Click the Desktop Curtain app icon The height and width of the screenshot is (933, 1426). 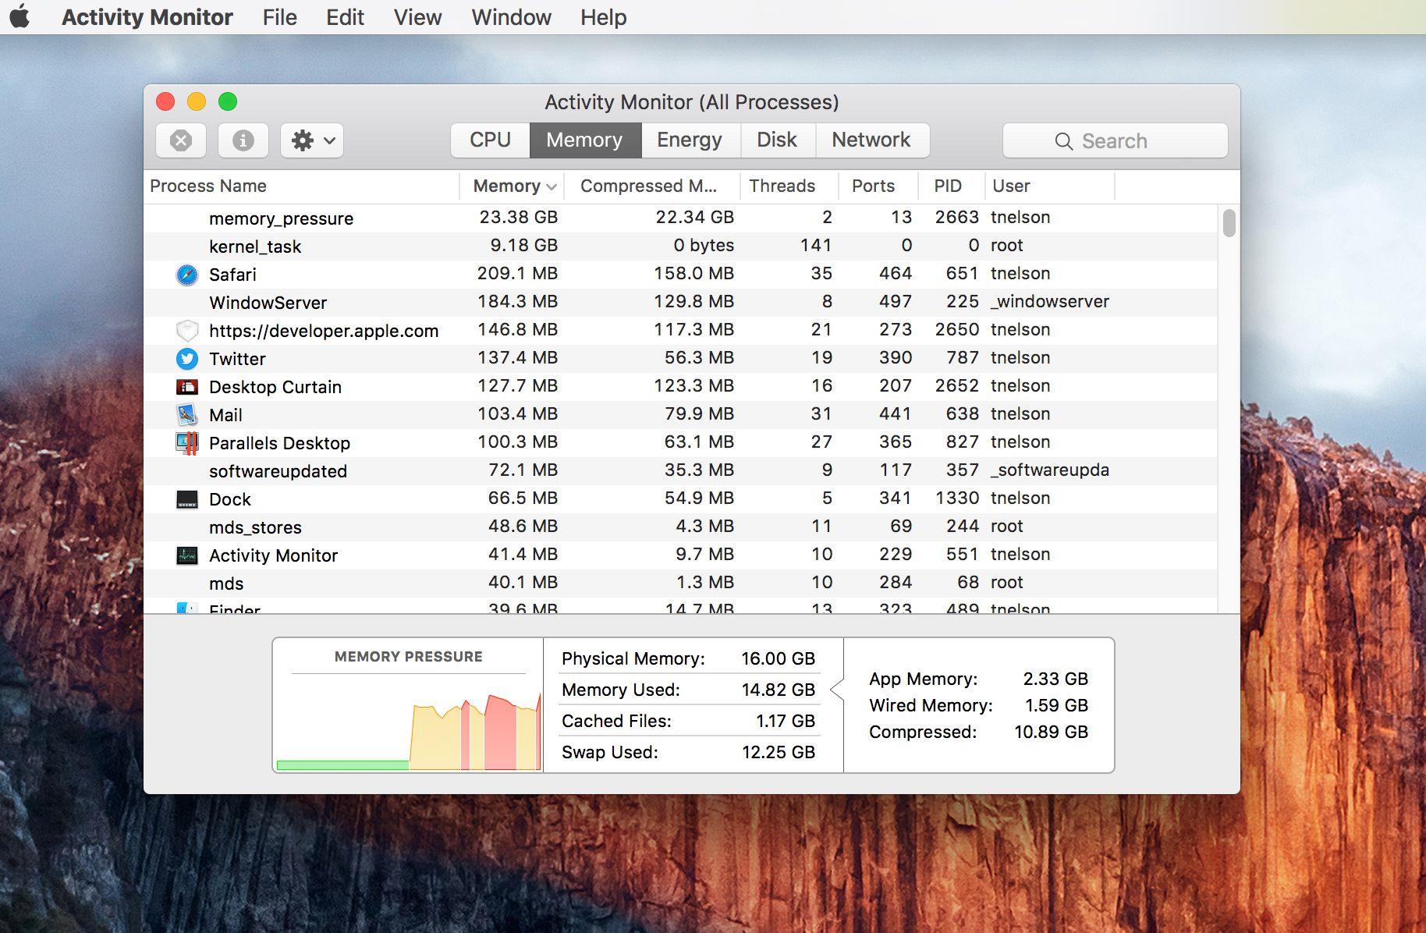pyautogui.click(x=187, y=387)
